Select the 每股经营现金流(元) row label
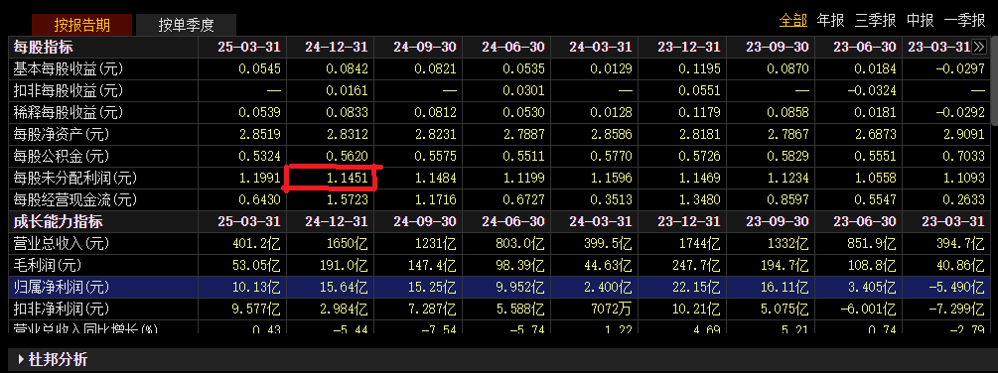Viewport: 998px width, 373px height. [75, 200]
